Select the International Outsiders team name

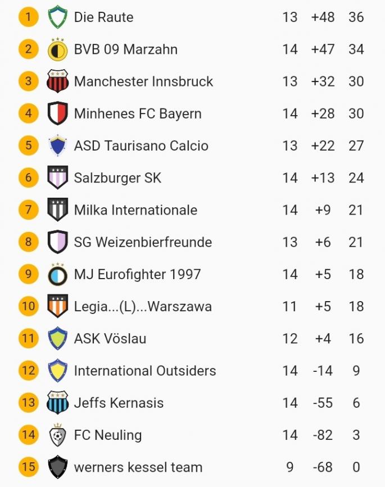coord(145,371)
